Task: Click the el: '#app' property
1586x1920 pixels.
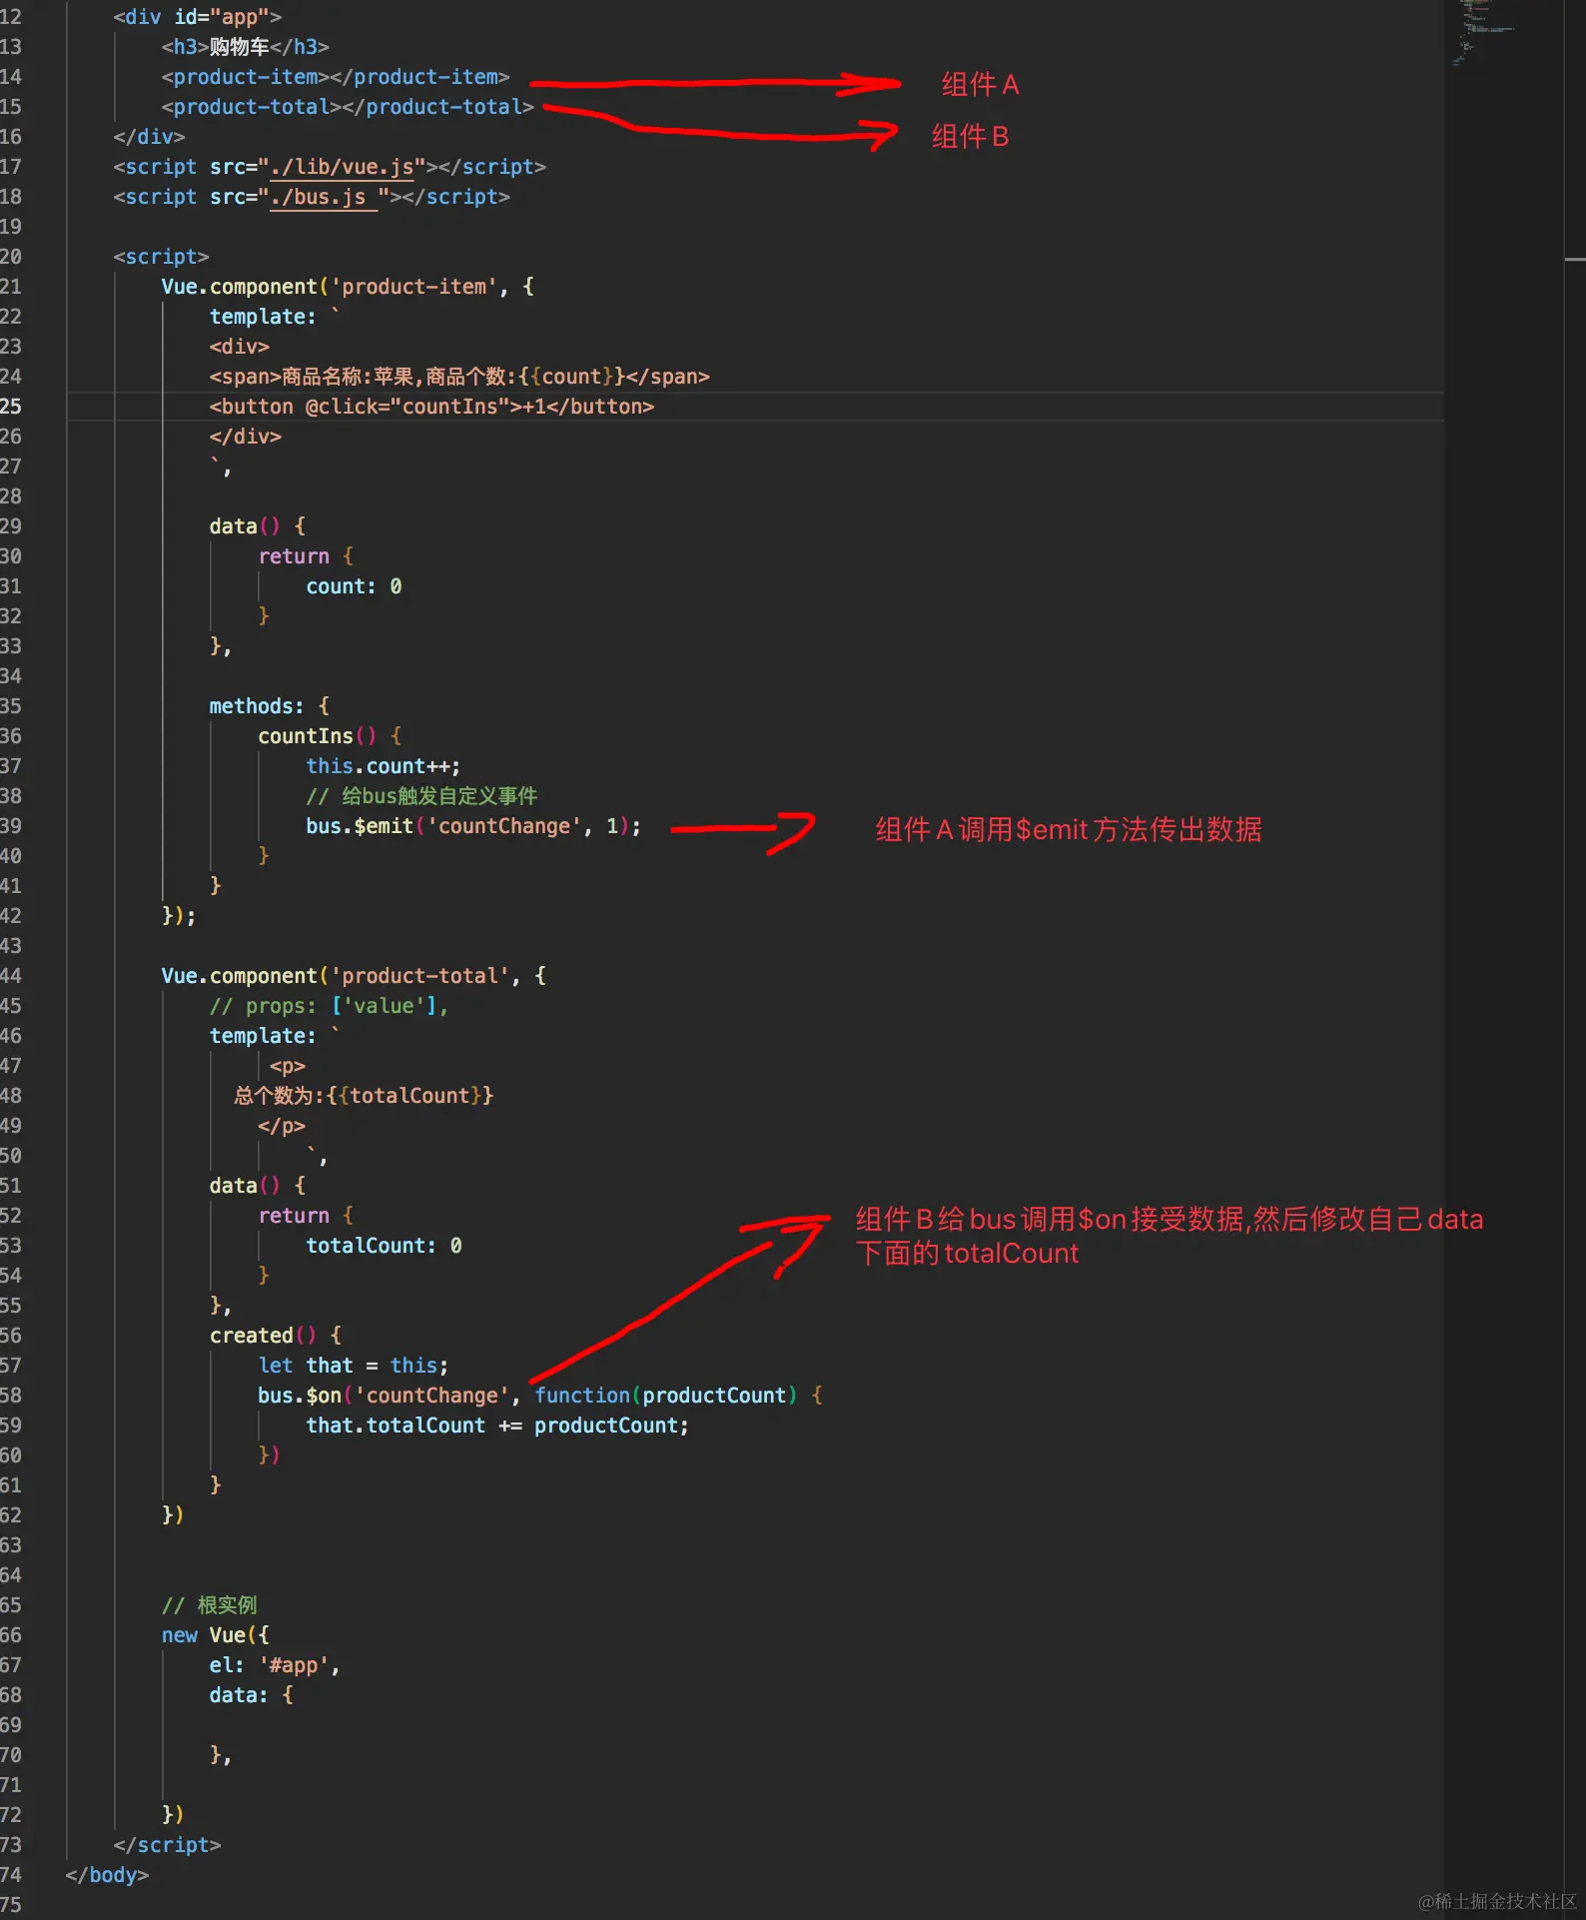Action: (x=275, y=1665)
